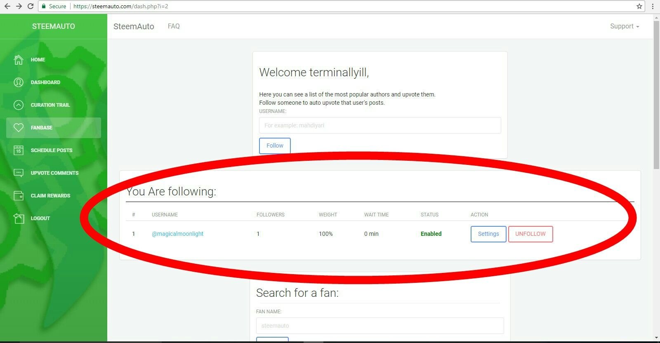The width and height of the screenshot is (660, 343).
Task: Click STEEMAUTO sidebar logo text
Action: coord(54,26)
